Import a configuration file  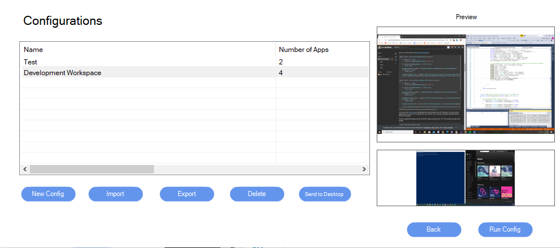[115, 194]
